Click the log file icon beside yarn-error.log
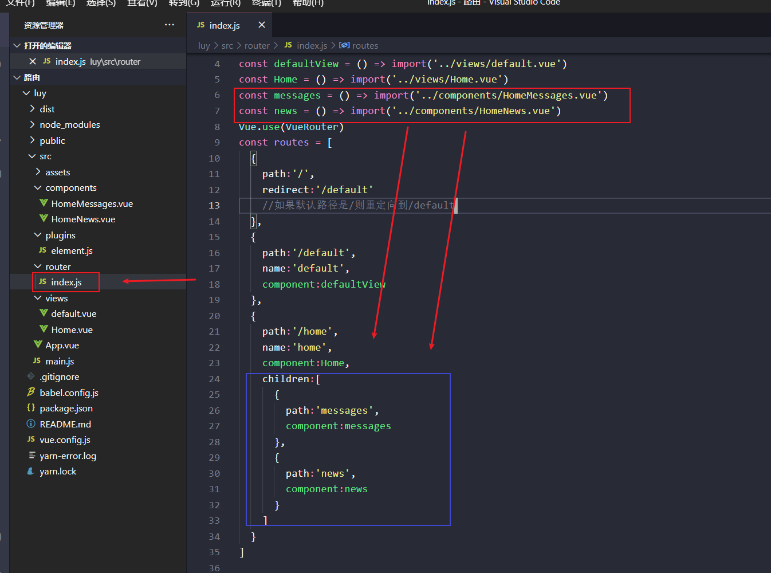This screenshot has height=573, width=771. point(32,456)
